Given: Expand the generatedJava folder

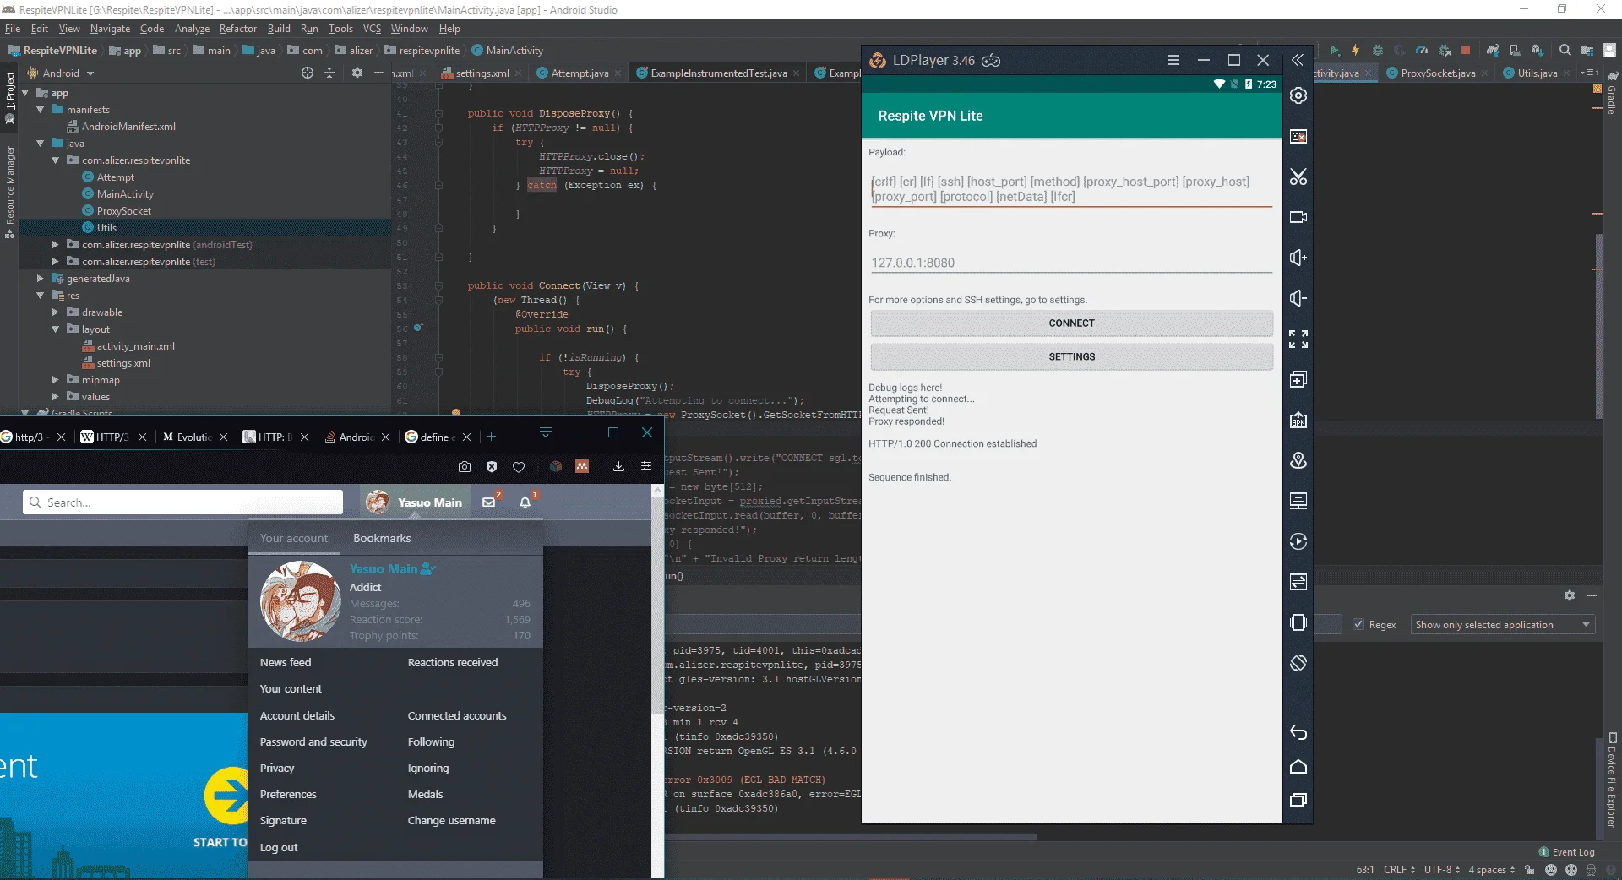Looking at the screenshot, I should click(x=40, y=279).
